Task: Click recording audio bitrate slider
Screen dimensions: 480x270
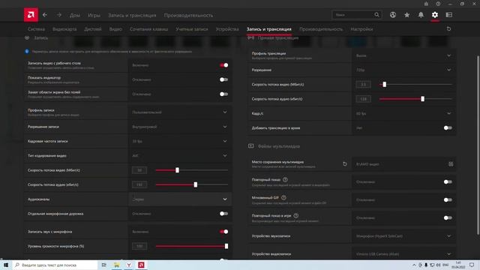Action: [x=192, y=184]
